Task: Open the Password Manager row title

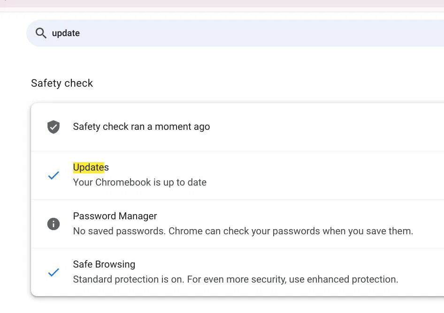Action: [x=115, y=216]
